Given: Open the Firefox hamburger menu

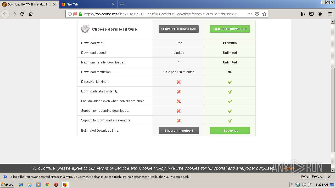Looking at the screenshot, I should click(x=330, y=14).
